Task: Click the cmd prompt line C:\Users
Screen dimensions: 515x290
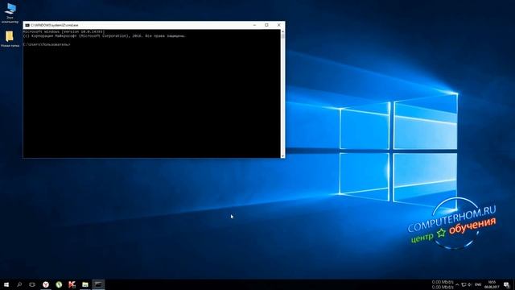Action: (47, 44)
